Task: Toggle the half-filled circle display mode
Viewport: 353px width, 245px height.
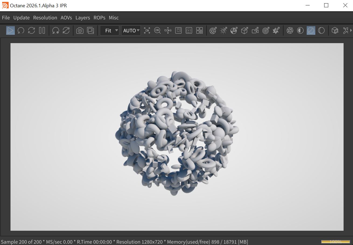Action: (x=300, y=30)
